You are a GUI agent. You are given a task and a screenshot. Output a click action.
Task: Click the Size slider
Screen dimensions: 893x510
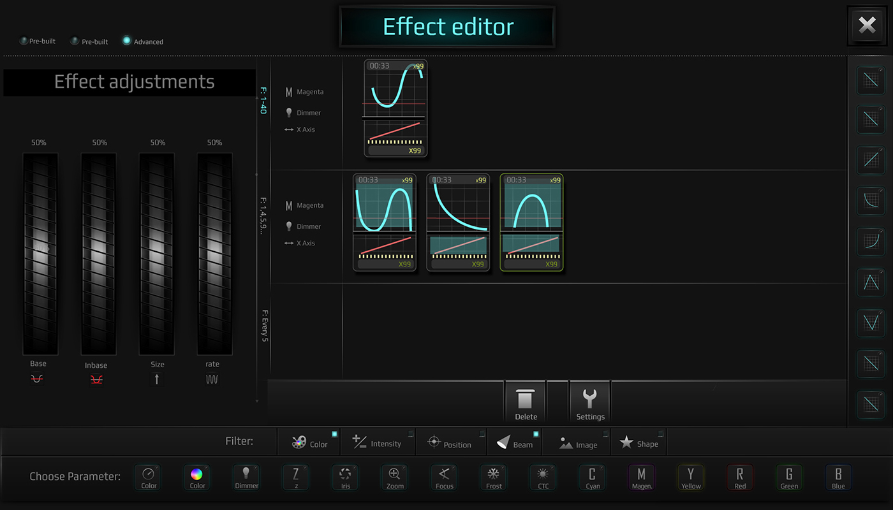(157, 254)
